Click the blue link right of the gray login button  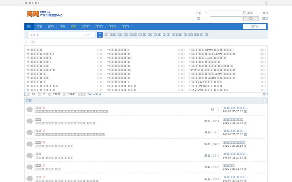pyautogui.click(x=264, y=19)
